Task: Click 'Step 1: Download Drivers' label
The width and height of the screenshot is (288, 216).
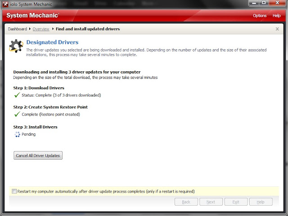Action: click(x=39, y=88)
